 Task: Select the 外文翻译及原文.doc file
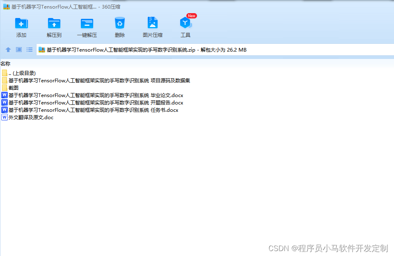tap(27, 117)
